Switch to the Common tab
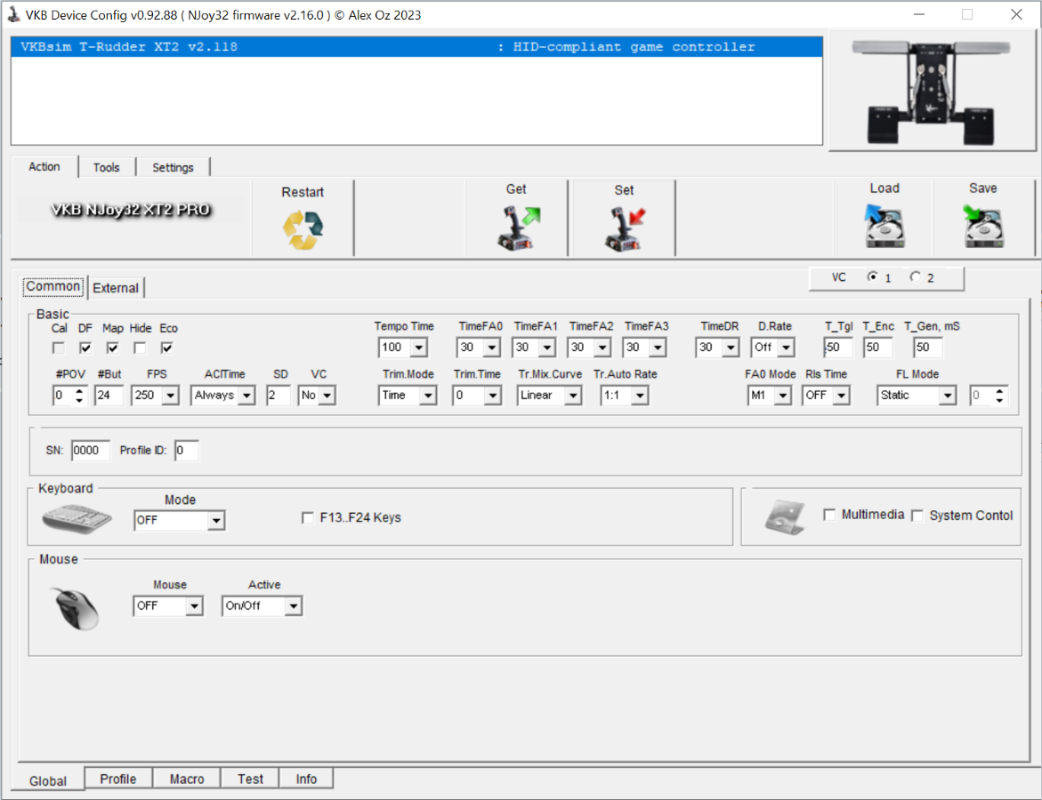Image resolution: width=1042 pixels, height=800 pixels. click(x=53, y=286)
